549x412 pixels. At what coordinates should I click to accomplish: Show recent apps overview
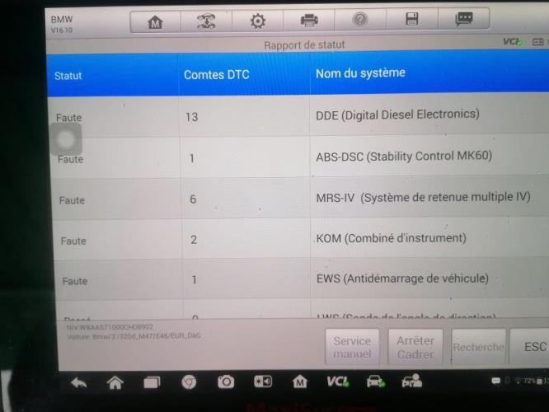[152, 382]
